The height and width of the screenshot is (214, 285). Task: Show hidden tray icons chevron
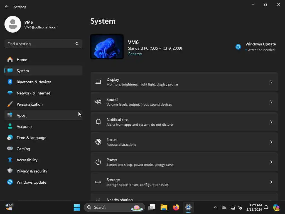pos(215,207)
